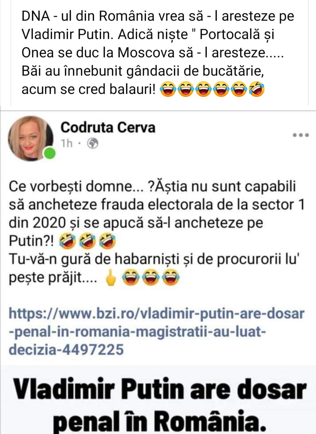Click the green online status dot
This screenshot has height=434, width=316.
click(x=50, y=154)
